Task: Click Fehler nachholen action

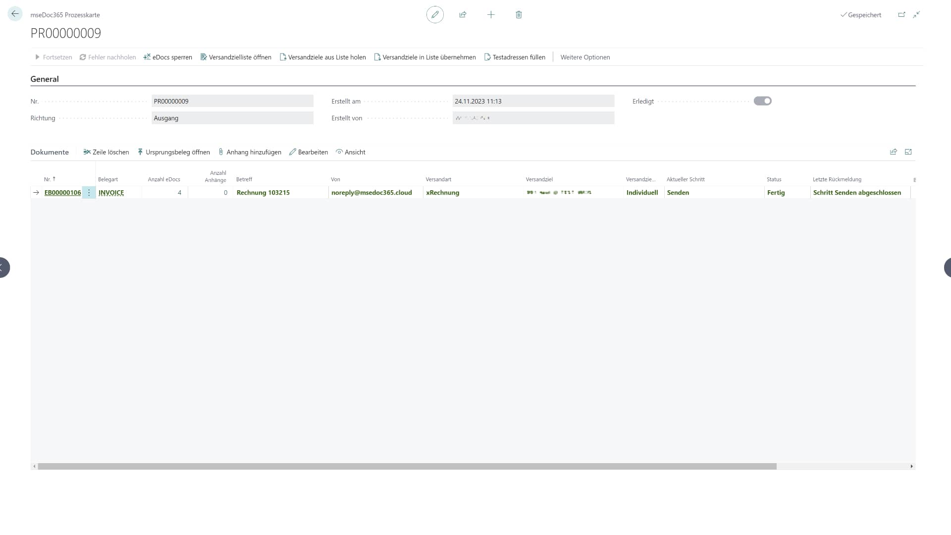Action: (107, 57)
